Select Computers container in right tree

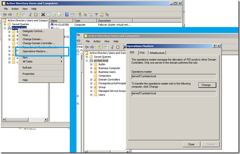click(x=105, y=76)
